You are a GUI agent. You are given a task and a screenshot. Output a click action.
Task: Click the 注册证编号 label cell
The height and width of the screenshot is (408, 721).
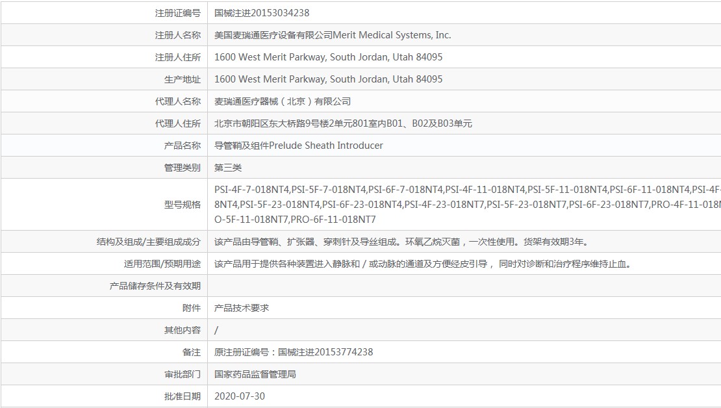click(178, 13)
